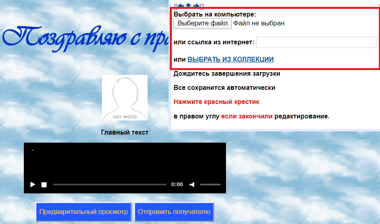Click the blue up arrow icon

[x=188, y=6]
